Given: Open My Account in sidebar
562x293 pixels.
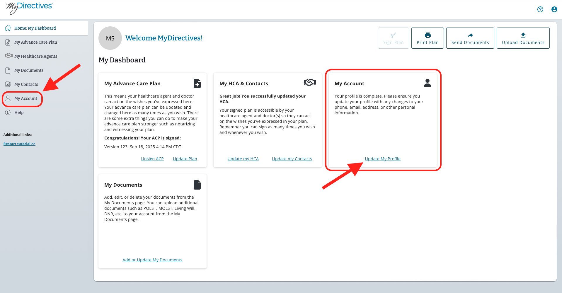Looking at the screenshot, I should coord(26,98).
